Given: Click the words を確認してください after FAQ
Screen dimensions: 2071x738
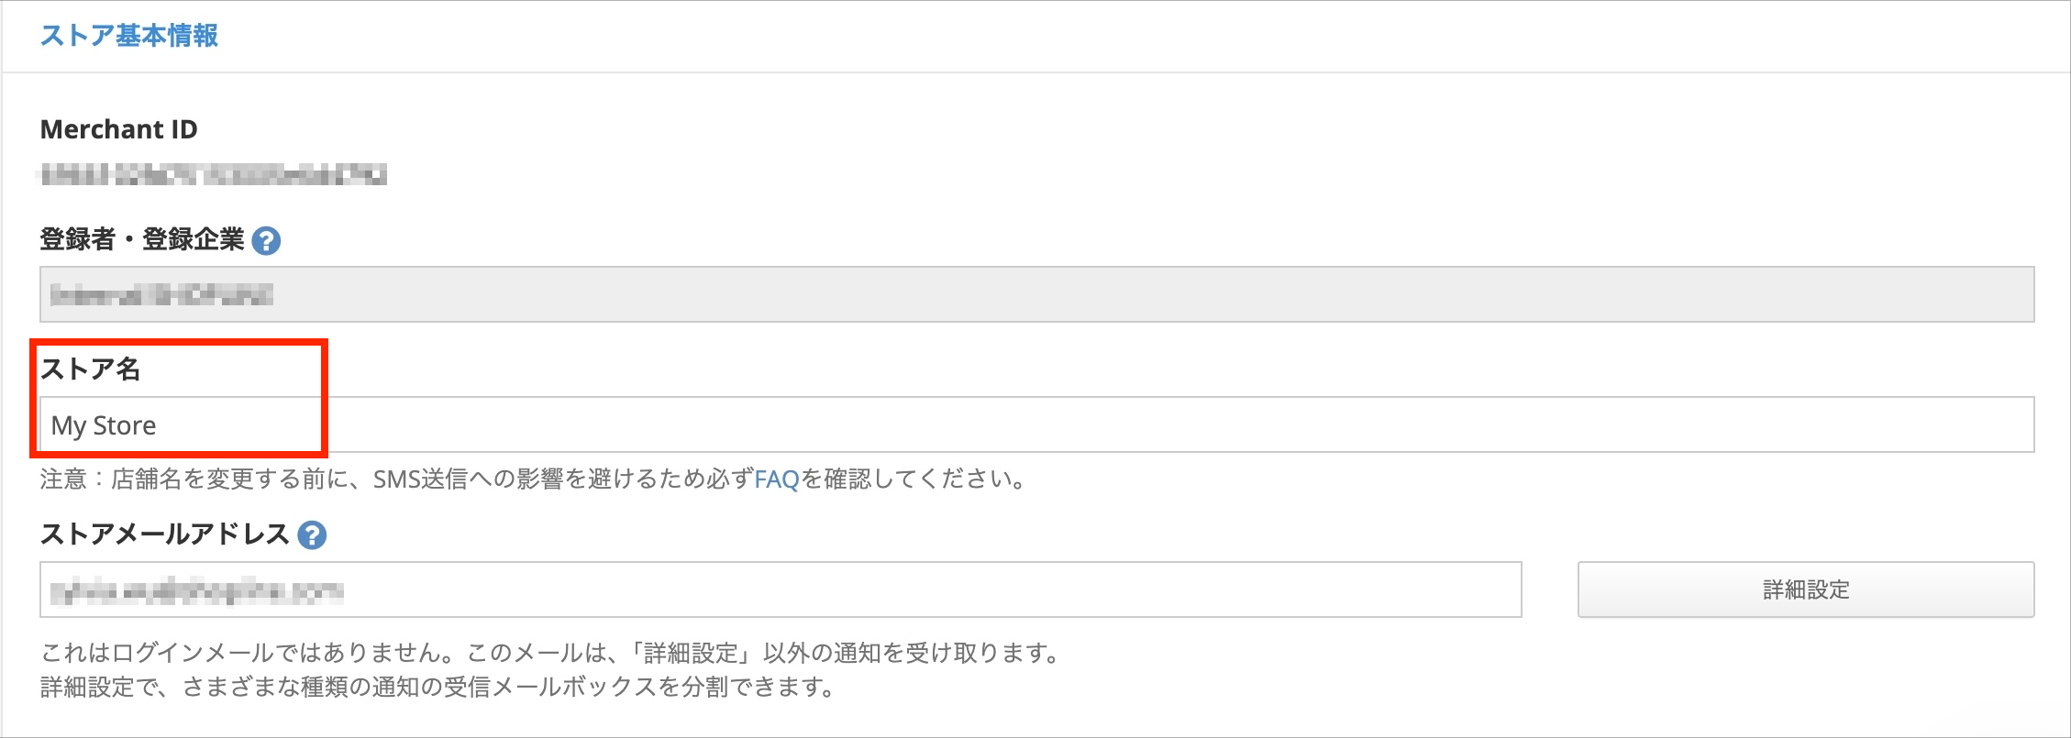Looking at the screenshot, I should (x=914, y=479).
